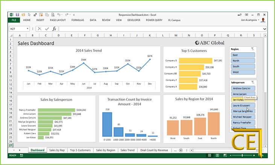Click the Undo arrow icon
Screen dimensions: 275x165
coord(59,15)
